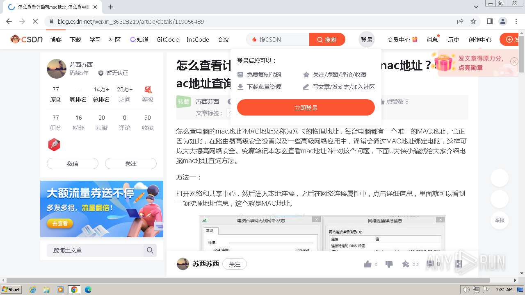This screenshot has height=295, width=525.
Task: Click the 去查看 banner button
Action: click(x=60, y=223)
